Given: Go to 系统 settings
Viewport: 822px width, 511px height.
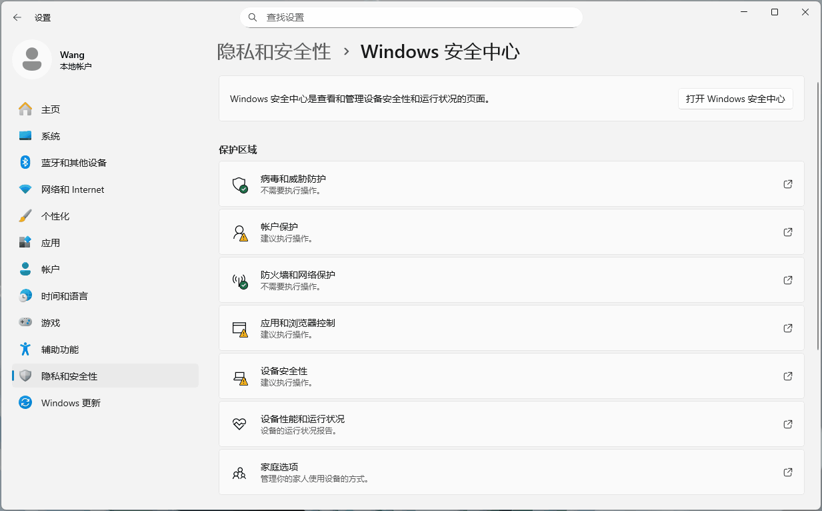Looking at the screenshot, I should tap(105, 135).
